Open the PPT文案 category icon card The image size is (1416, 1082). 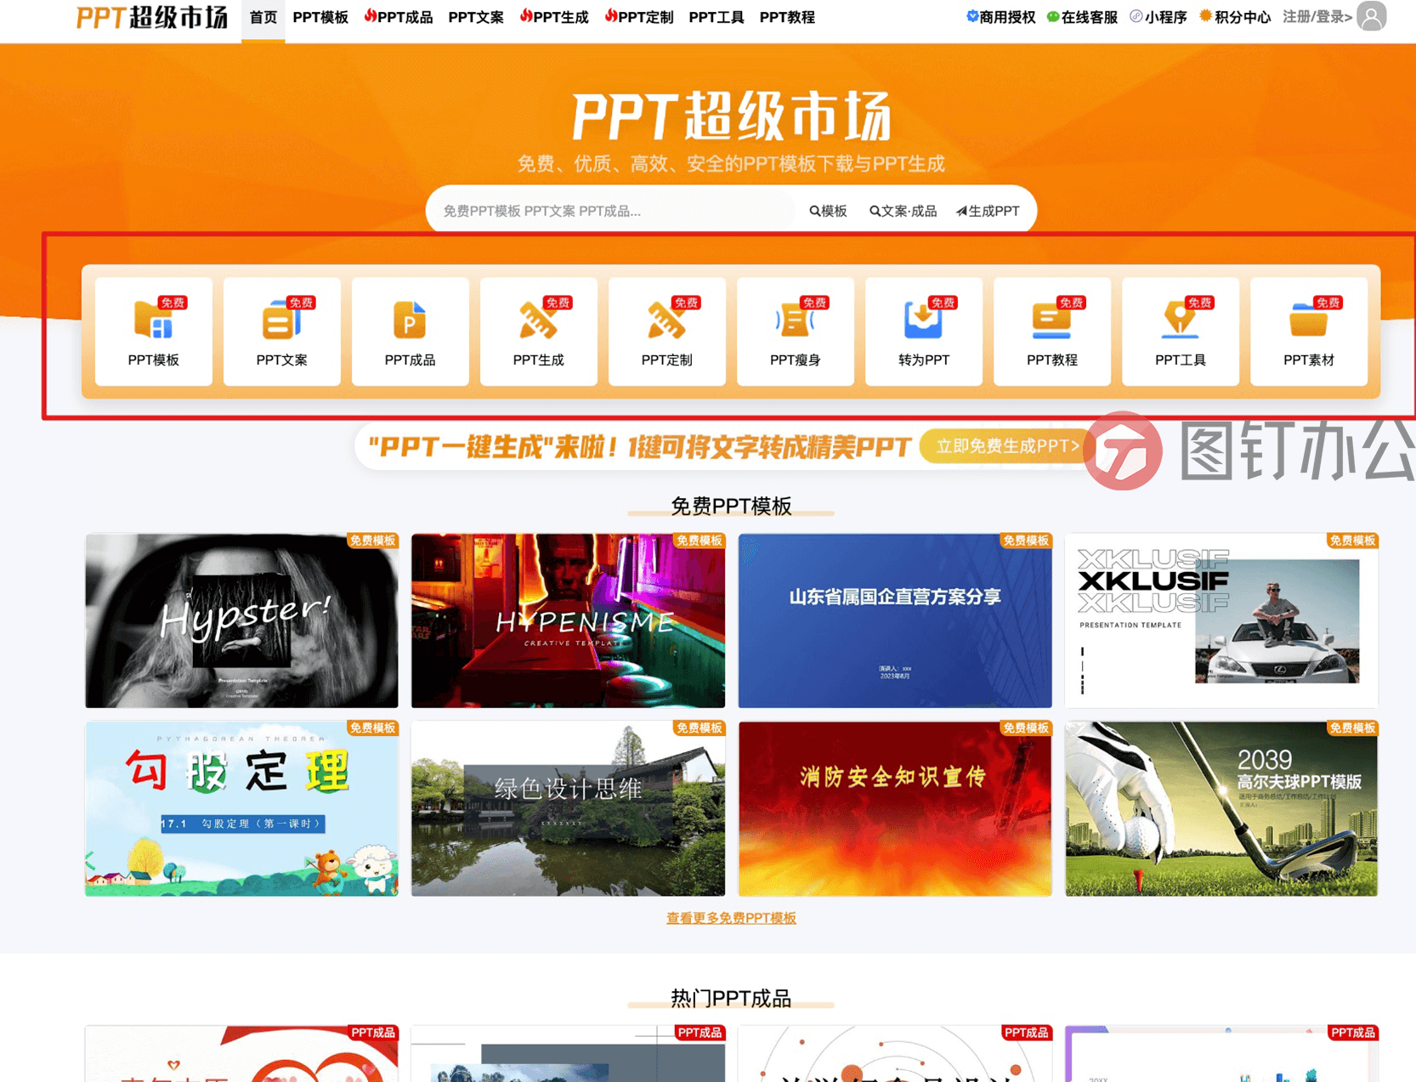click(x=282, y=331)
